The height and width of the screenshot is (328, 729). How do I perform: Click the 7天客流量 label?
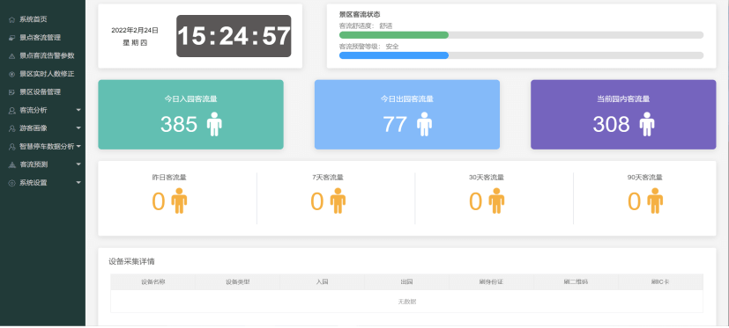pyautogui.click(x=328, y=178)
